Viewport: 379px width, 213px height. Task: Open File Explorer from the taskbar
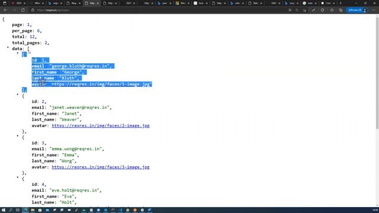click(33, 210)
